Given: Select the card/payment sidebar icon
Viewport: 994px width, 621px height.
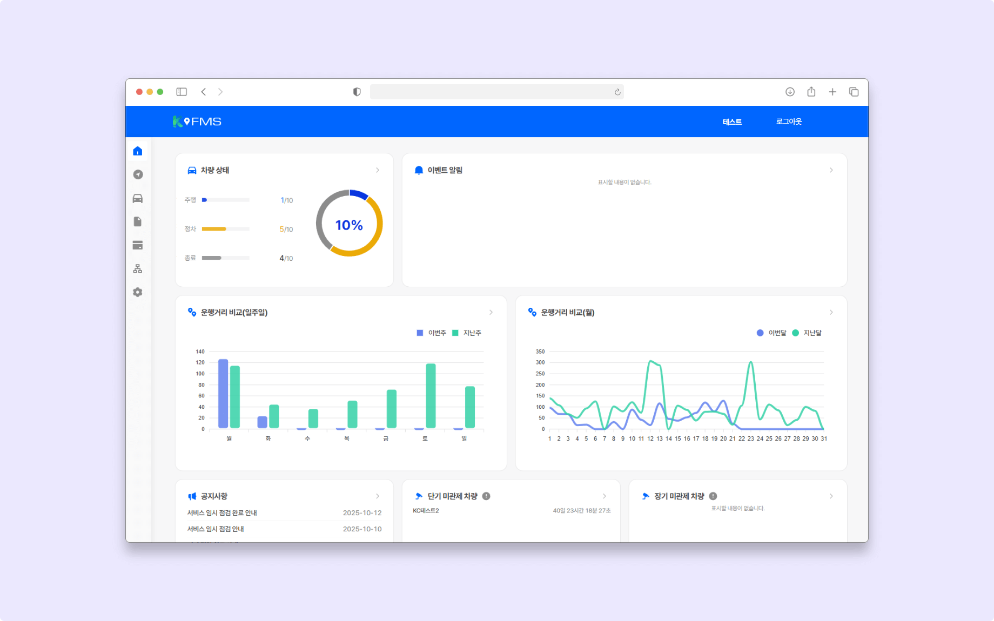Looking at the screenshot, I should pos(138,245).
